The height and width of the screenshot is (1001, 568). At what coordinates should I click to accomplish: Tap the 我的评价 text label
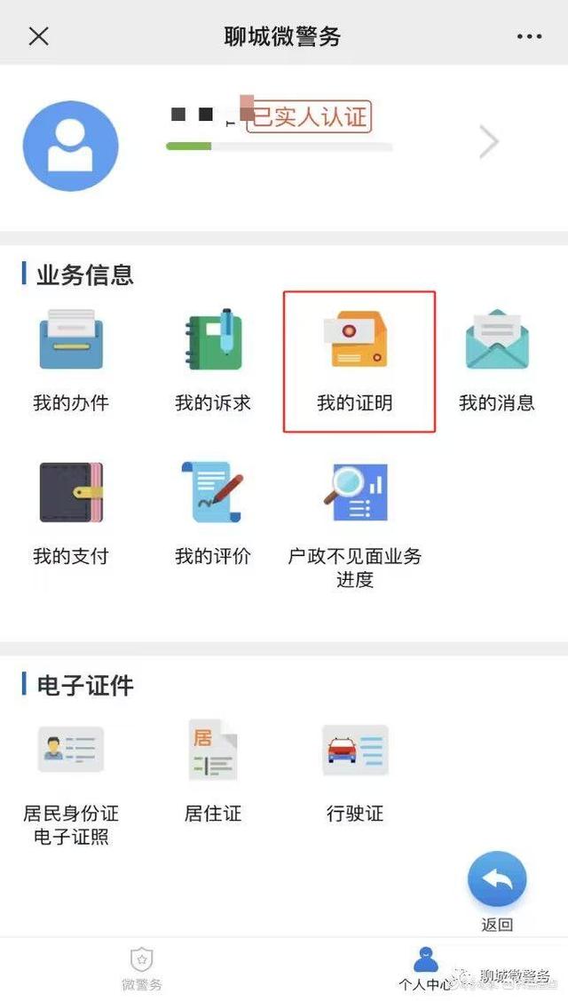click(x=213, y=556)
